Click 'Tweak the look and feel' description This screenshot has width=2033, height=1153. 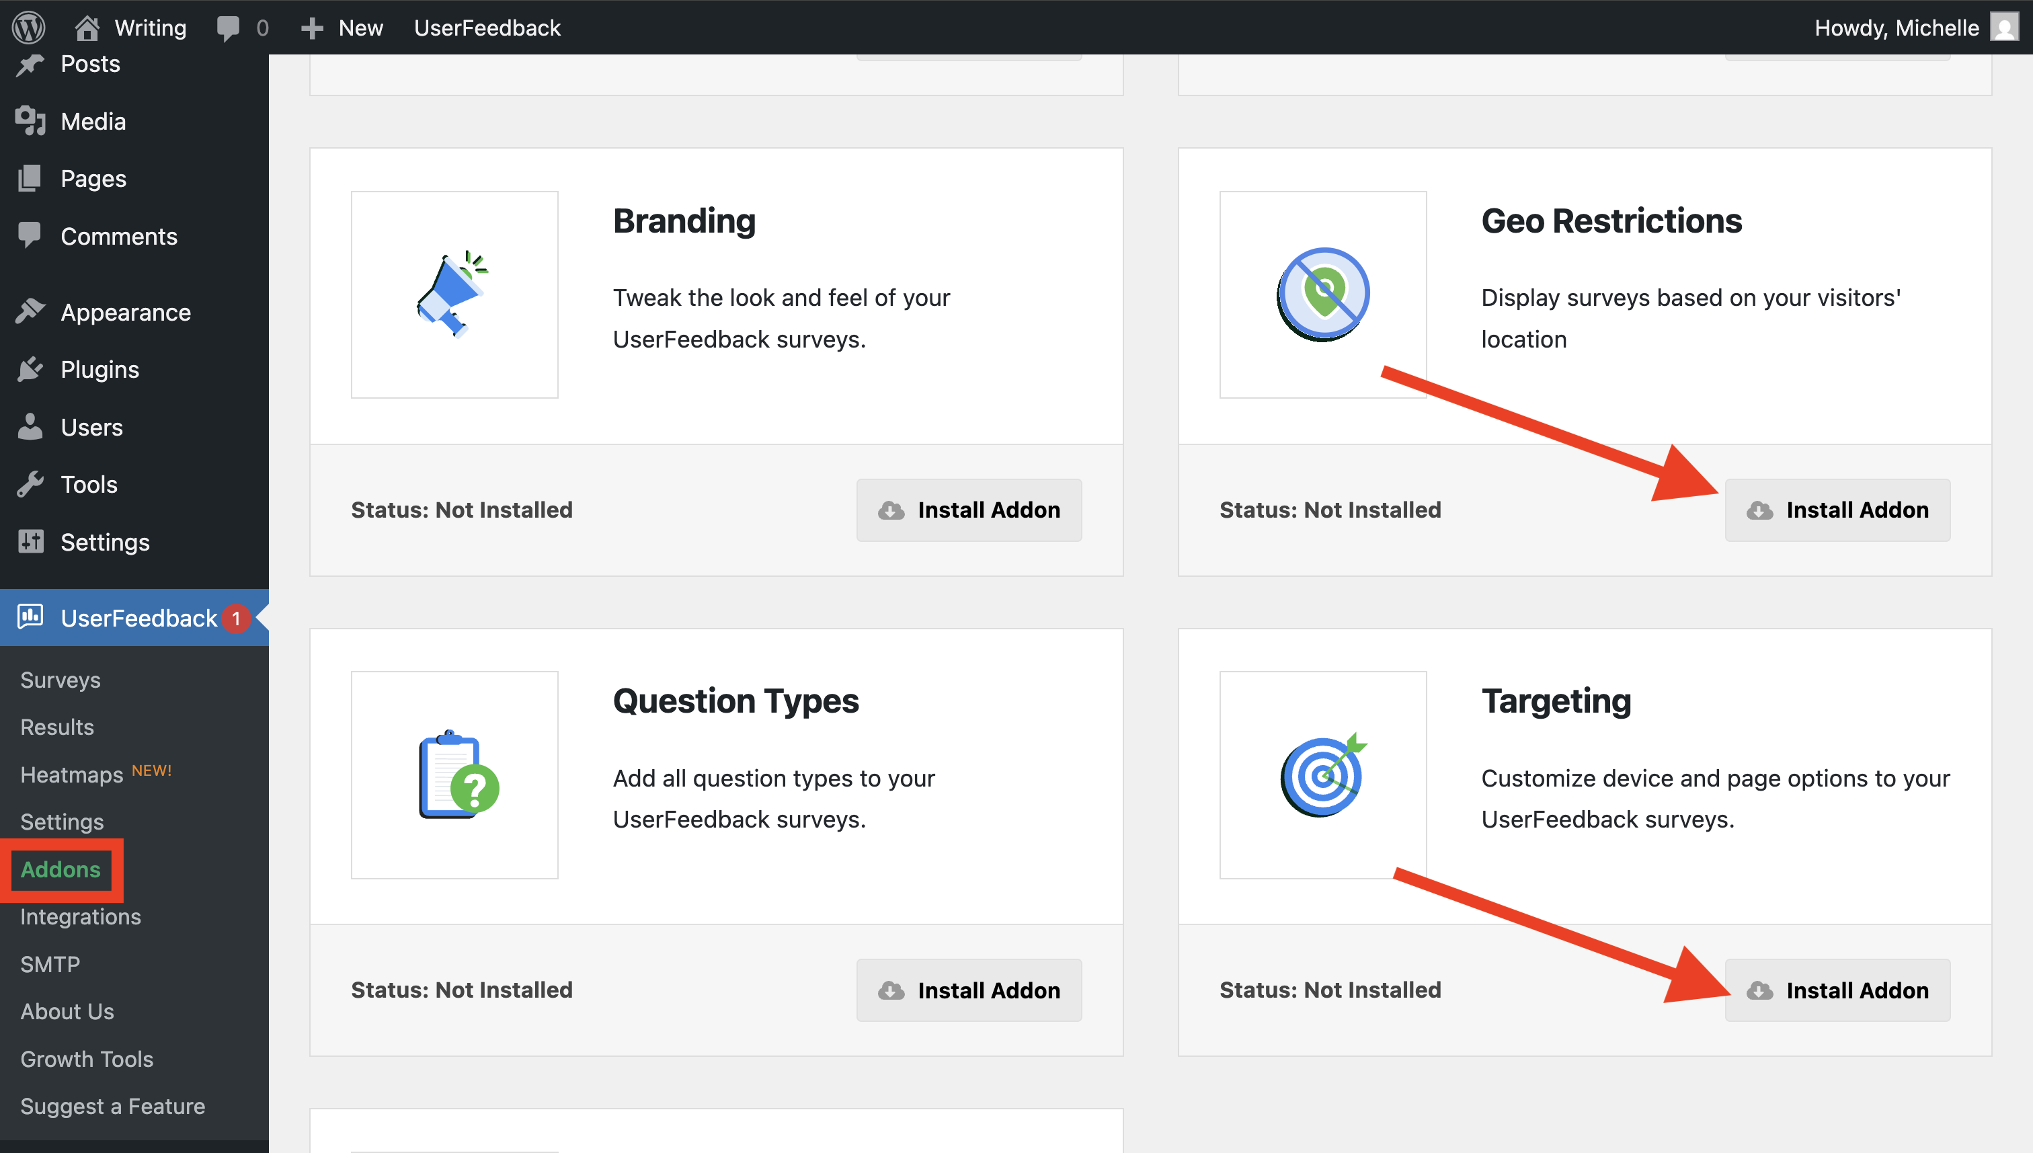click(781, 319)
